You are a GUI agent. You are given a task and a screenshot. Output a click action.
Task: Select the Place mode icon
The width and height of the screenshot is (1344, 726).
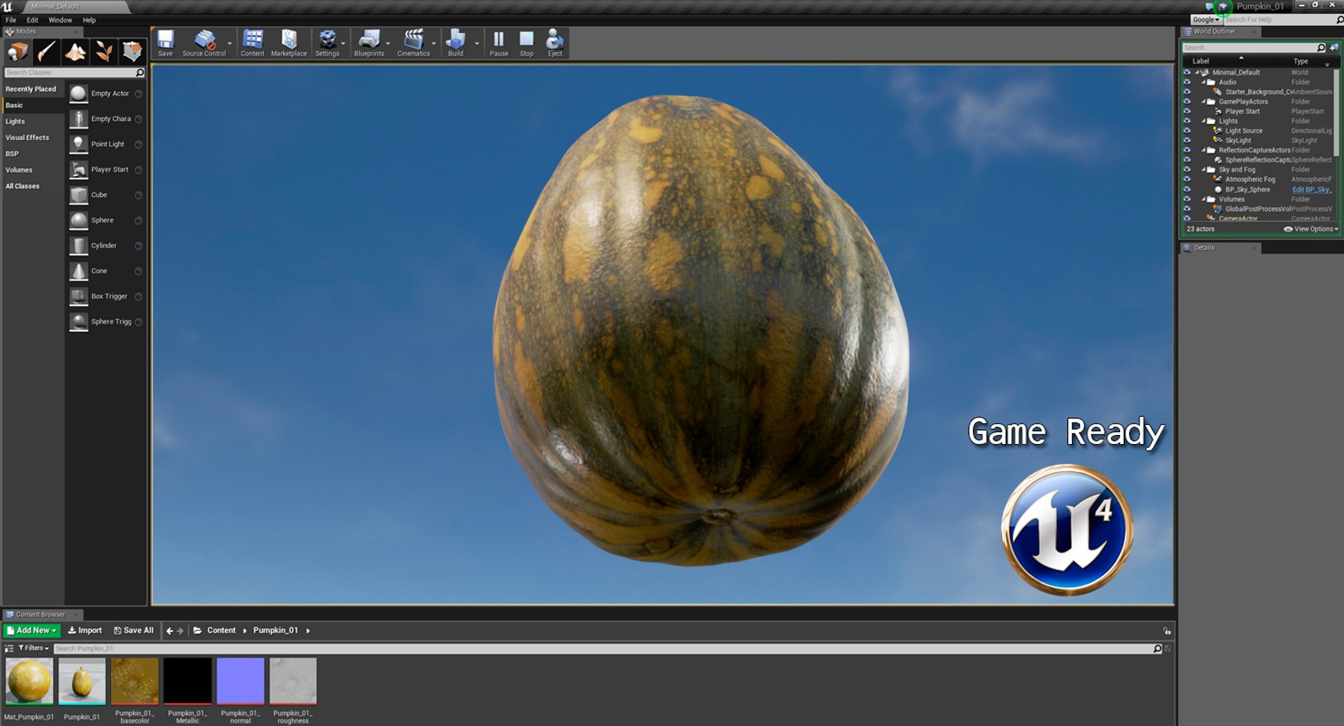[x=17, y=51]
